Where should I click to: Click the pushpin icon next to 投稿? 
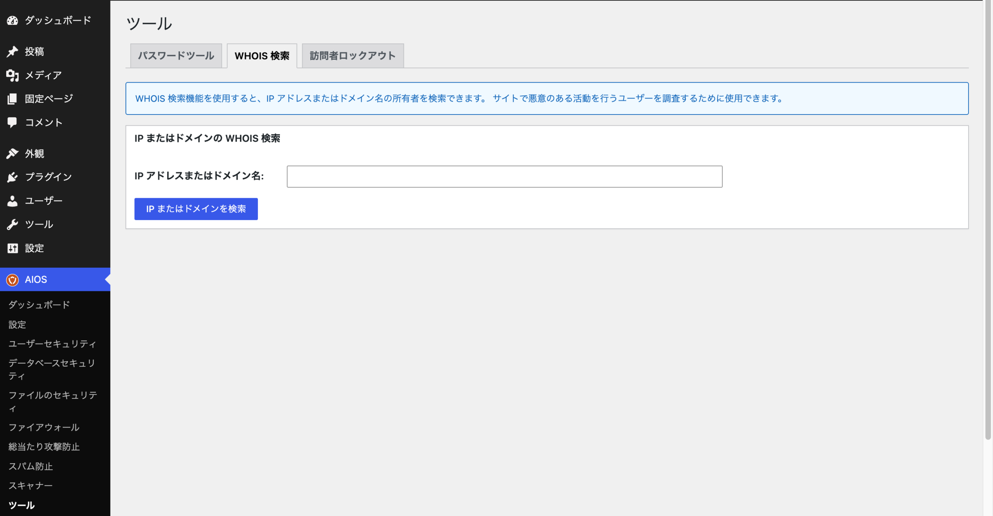click(x=12, y=52)
